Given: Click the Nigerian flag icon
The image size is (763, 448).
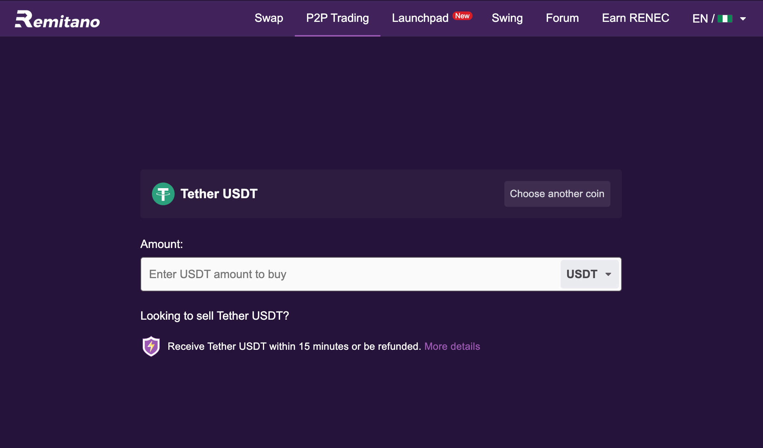Looking at the screenshot, I should 725,19.
